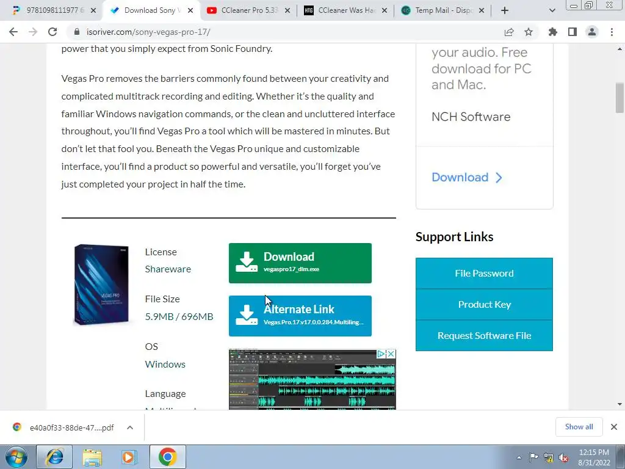Image resolution: width=625 pixels, height=469 pixels.
Task: Expand the pdf download options chevron
Action: pyautogui.click(x=130, y=427)
